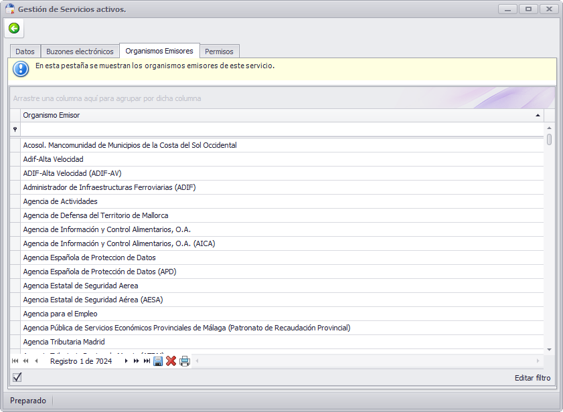Select the Agencia Tributaria Madrid row

coord(283,342)
